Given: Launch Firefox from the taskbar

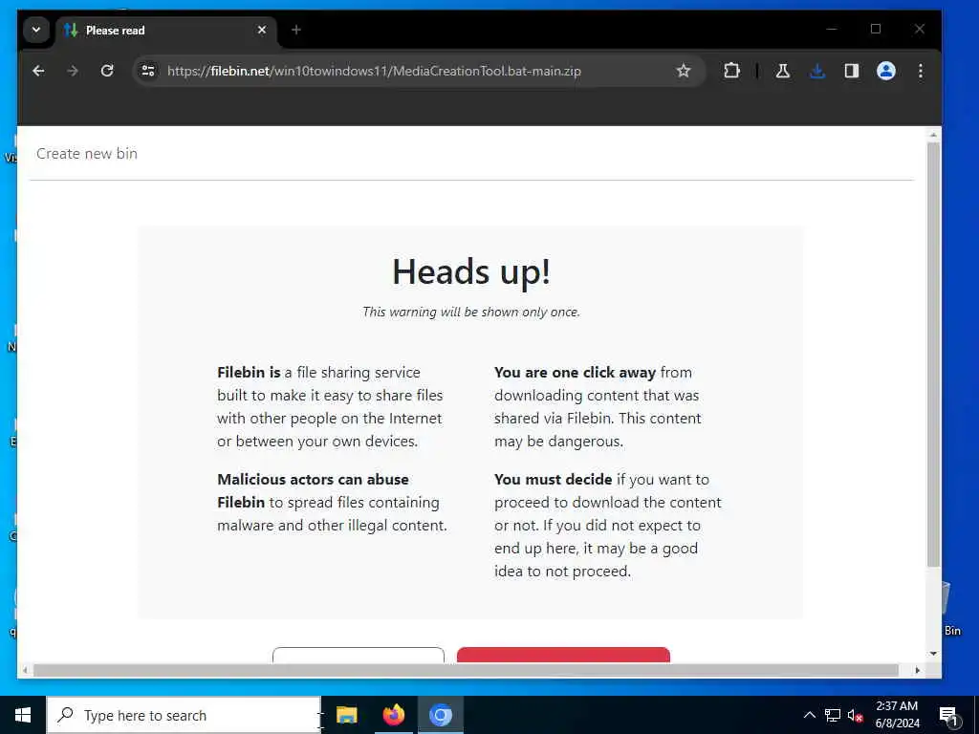Looking at the screenshot, I should click(393, 715).
